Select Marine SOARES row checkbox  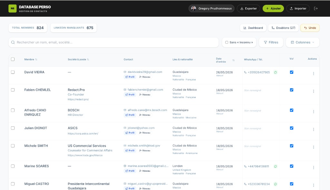(13, 166)
